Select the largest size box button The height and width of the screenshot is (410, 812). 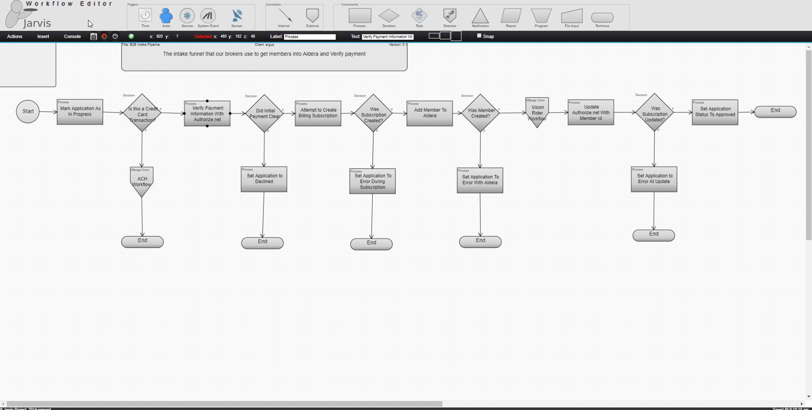[456, 36]
